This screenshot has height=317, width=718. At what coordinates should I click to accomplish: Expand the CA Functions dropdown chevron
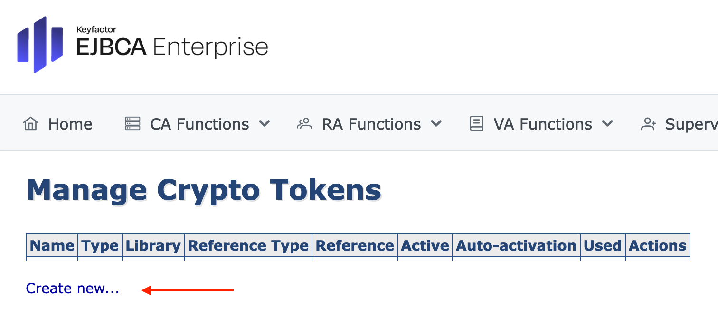click(265, 124)
